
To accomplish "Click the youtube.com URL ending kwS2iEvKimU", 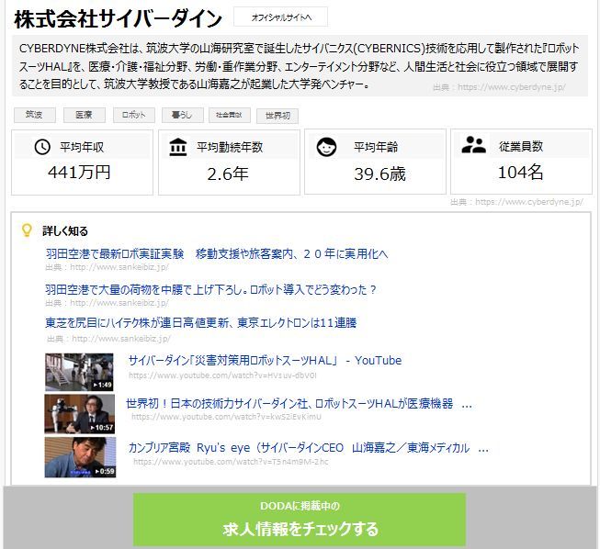I will [x=226, y=416].
